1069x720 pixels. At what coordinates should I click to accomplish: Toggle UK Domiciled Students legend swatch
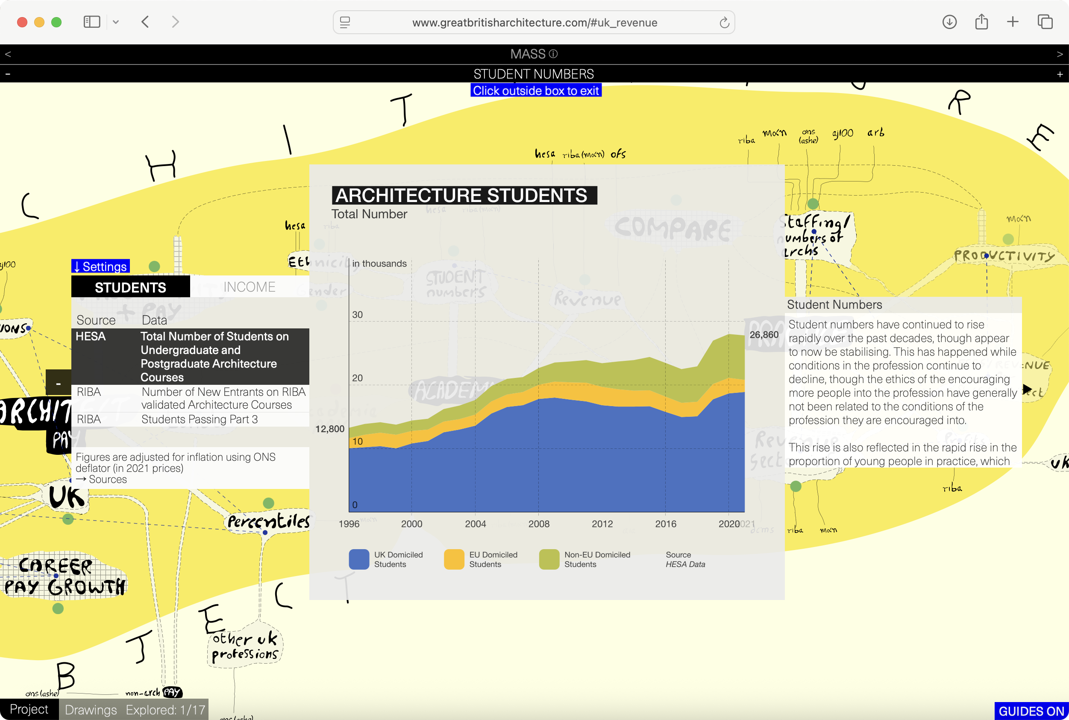pos(359,559)
